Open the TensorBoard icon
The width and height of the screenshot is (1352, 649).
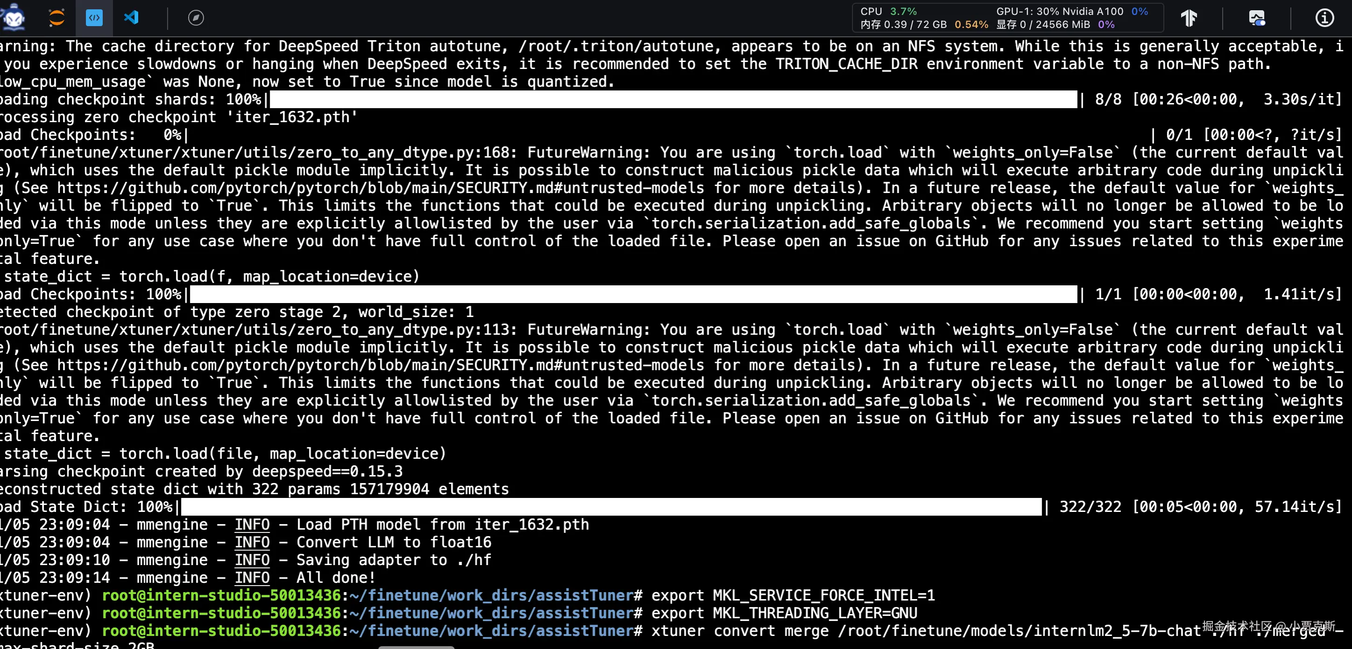1189,18
